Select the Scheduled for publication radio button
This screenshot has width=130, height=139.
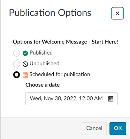click(16, 75)
